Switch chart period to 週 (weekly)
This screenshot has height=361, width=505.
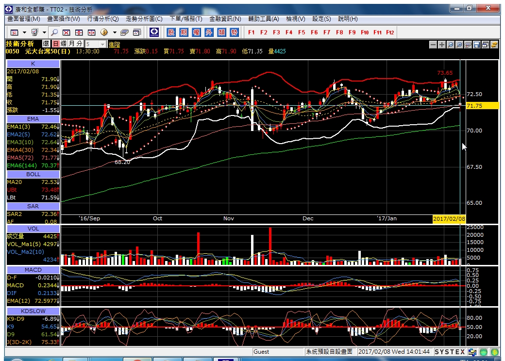64,44
